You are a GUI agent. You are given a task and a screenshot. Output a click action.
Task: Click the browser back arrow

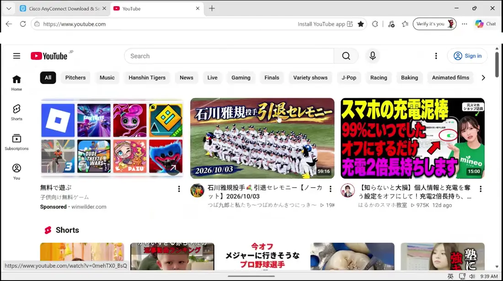(x=9, y=24)
